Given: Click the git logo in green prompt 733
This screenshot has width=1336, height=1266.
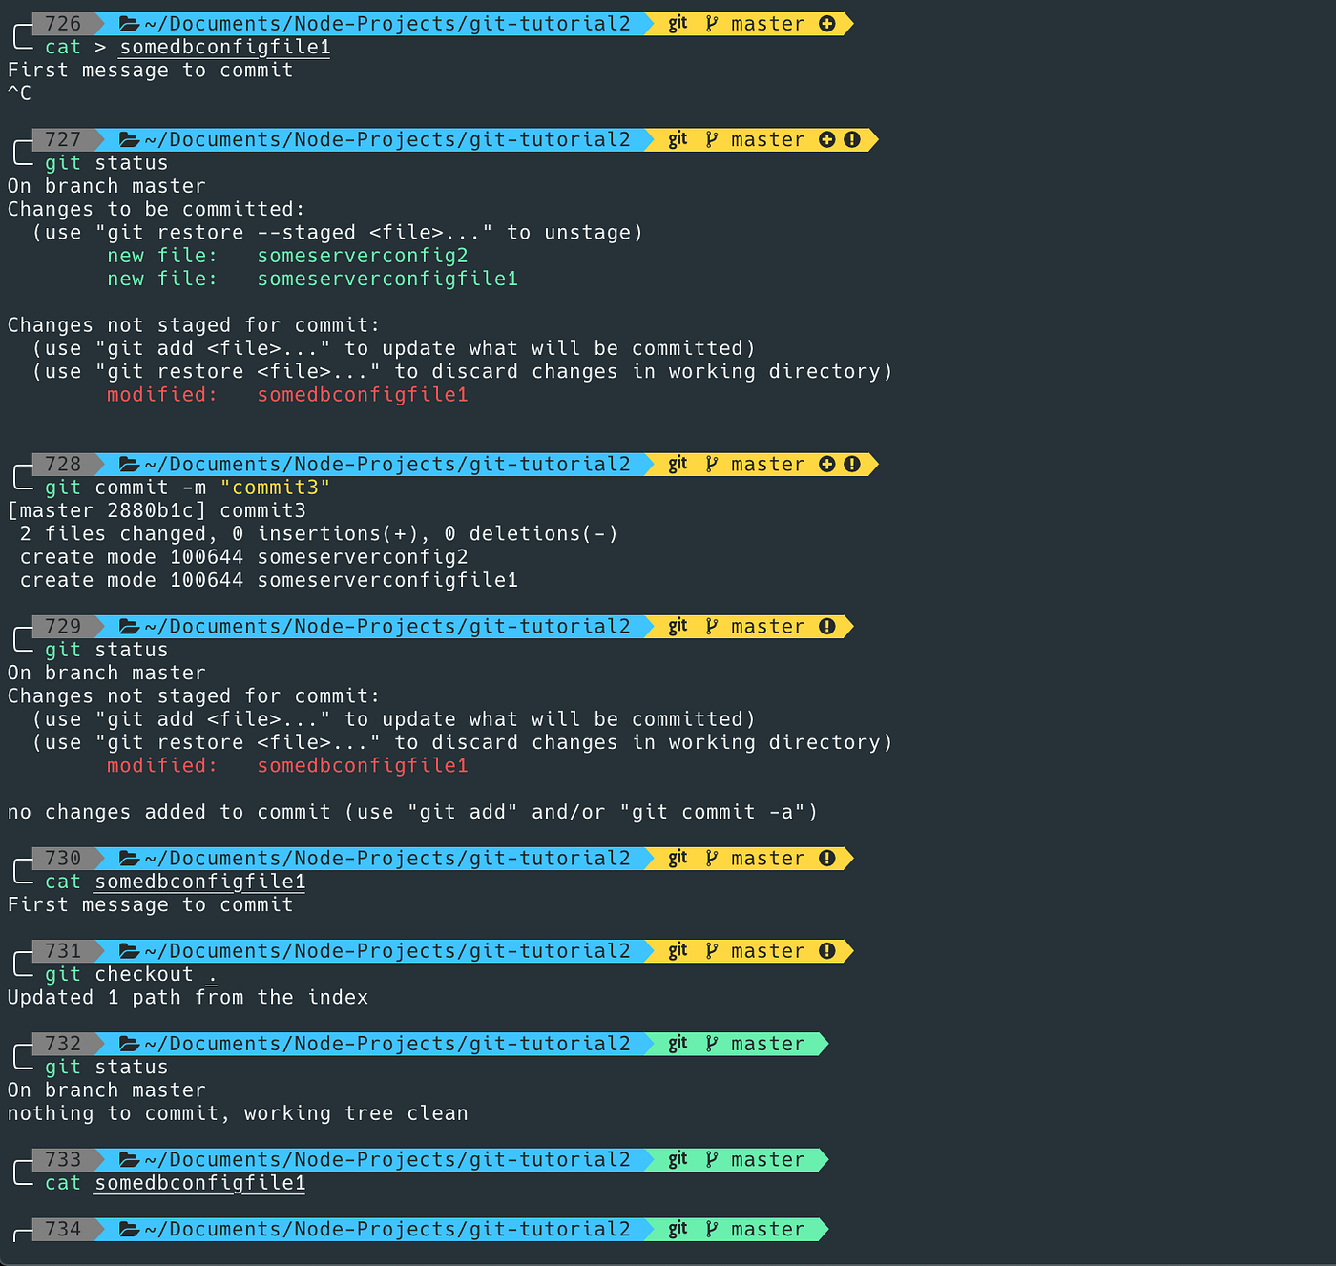Looking at the screenshot, I should click(x=678, y=1160).
